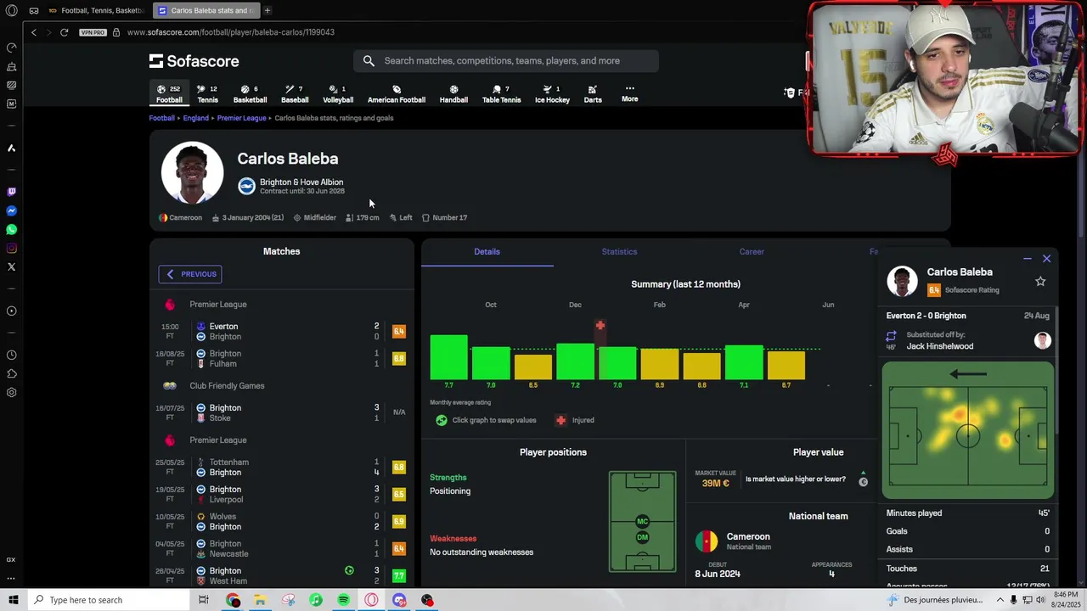Open the Brighton vs Fulham match row
Image resolution: width=1087 pixels, height=611 pixels.
coord(282,358)
